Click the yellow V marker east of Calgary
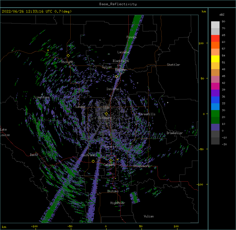Image resolution: width=236 pixels, height=230 pixels. [x=117, y=160]
